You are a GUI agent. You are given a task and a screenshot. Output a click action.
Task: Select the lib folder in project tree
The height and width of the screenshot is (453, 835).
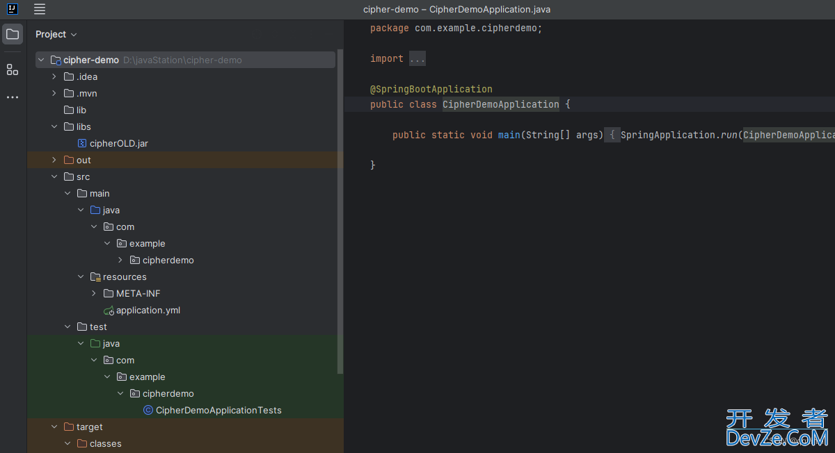tap(81, 110)
